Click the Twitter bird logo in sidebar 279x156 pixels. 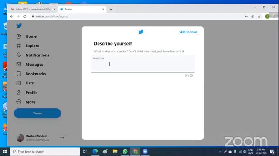point(19,26)
